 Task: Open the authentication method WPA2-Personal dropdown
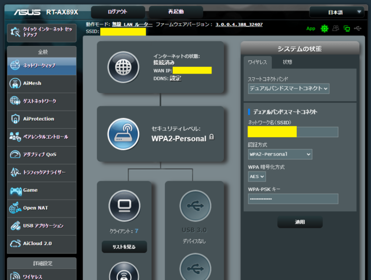coord(280,154)
